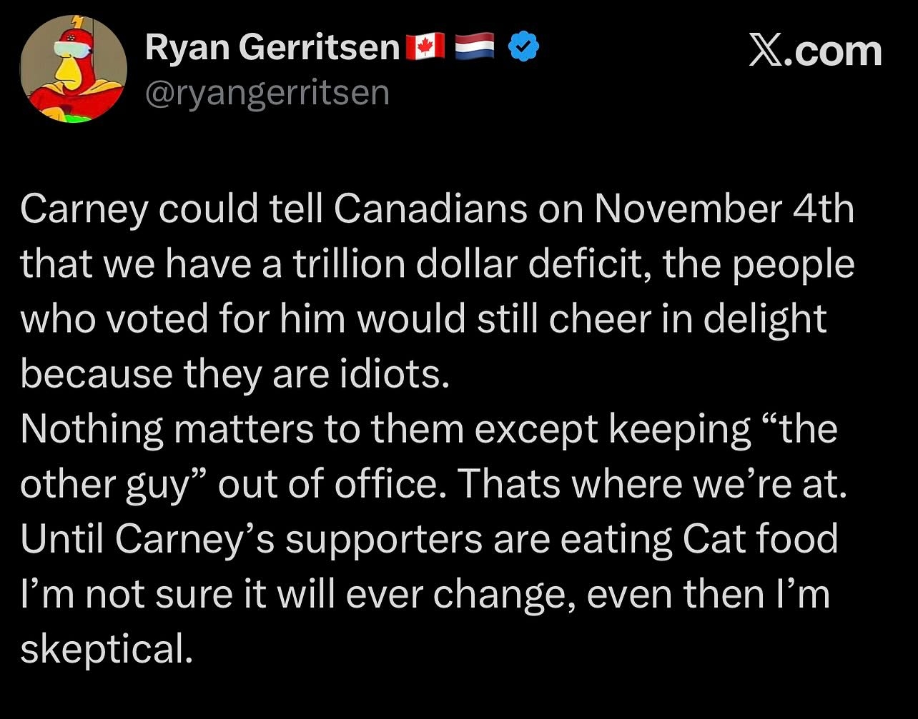Click the Netherlands flag emoji
This screenshot has width=918, height=719.
pyautogui.click(x=475, y=48)
